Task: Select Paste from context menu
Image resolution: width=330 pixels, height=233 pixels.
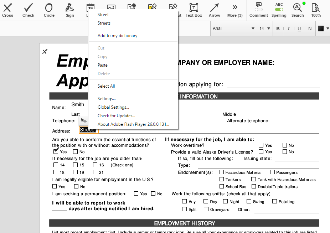Action: [133, 65]
